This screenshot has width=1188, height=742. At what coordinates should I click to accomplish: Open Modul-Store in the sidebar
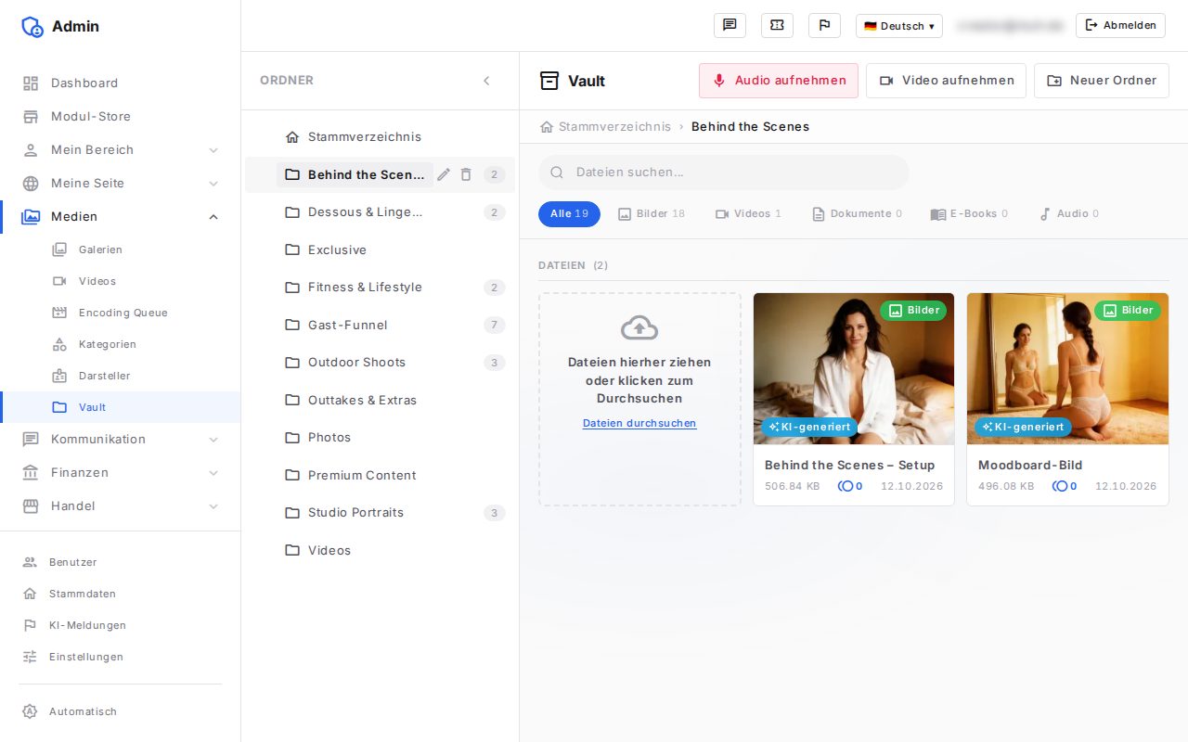(121, 117)
